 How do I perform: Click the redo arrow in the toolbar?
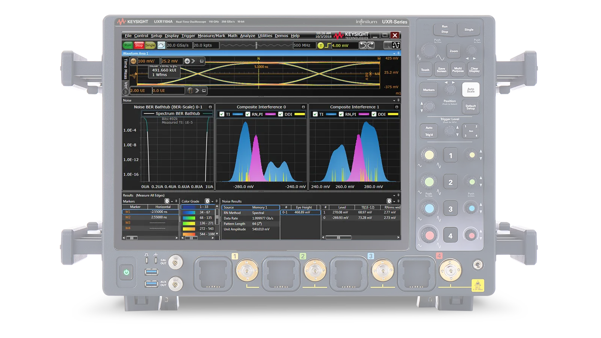[x=371, y=45]
